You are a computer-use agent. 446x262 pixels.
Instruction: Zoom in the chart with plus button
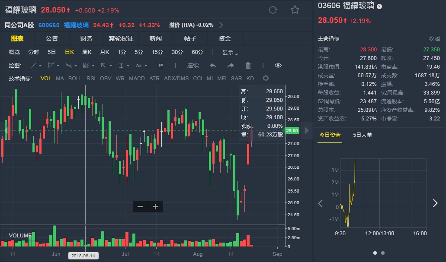pos(155,207)
